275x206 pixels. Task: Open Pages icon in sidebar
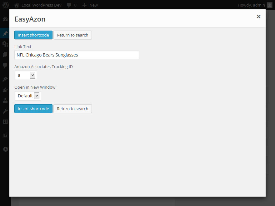tap(5, 55)
